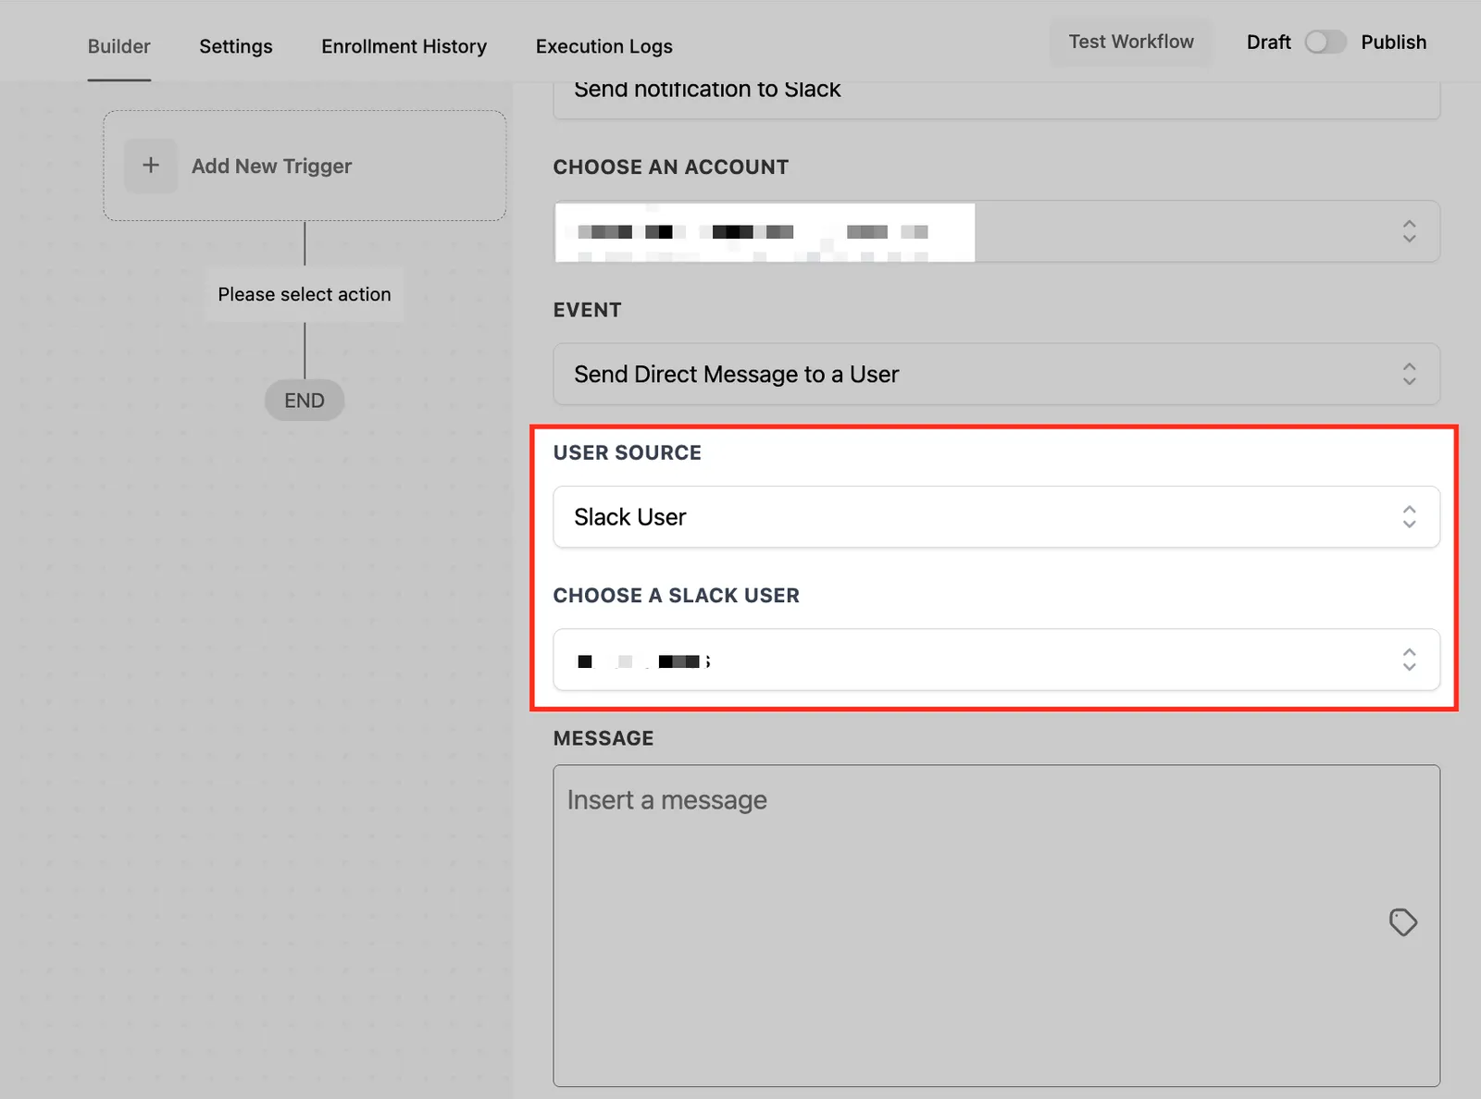
Task: Click the tag icon in message box
Action: (1403, 921)
